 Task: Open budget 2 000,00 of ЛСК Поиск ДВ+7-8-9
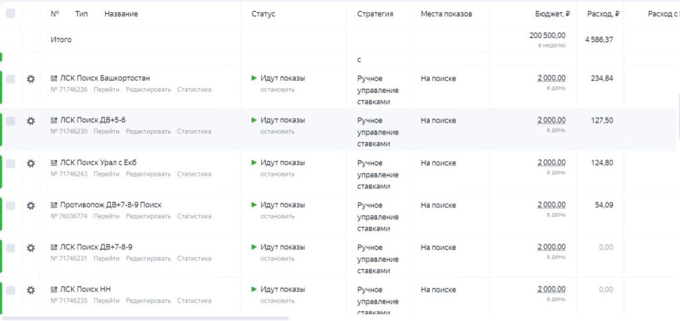click(x=551, y=247)
